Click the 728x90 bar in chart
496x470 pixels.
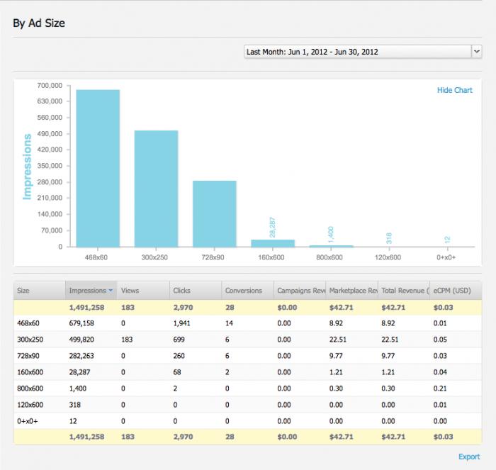[x=215, y=213]
